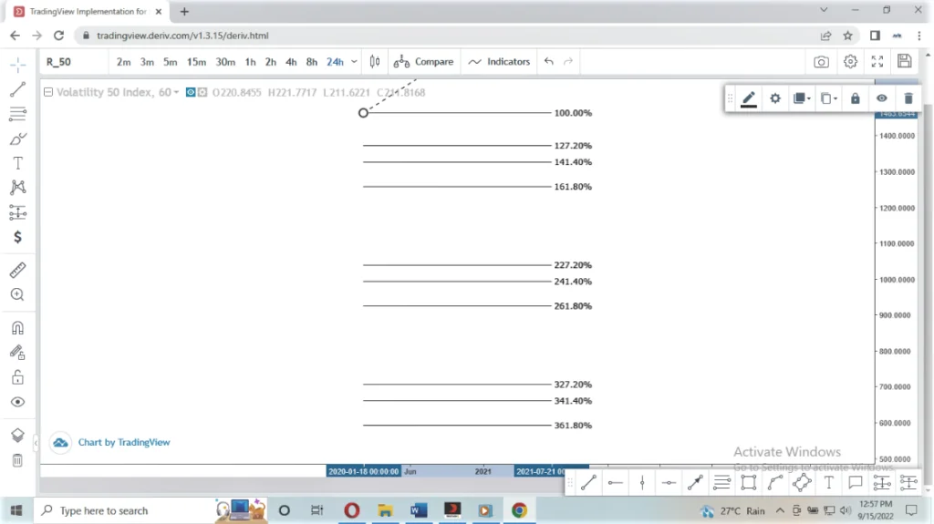934x524 pixels.
Task: Pick callout balloon from favorites toolbar
Action: [856, 483]
